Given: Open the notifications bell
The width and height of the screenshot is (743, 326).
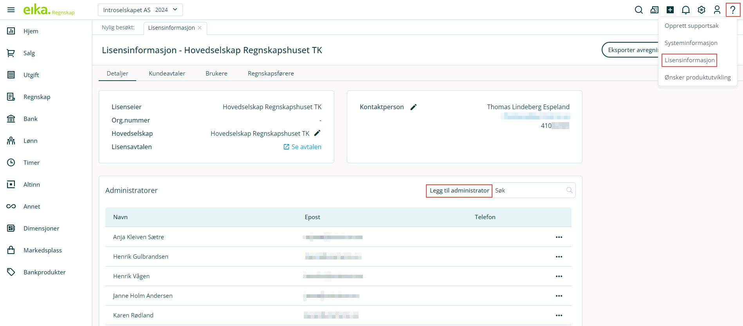Looking at the screenshot, I should tap(685, 10).
